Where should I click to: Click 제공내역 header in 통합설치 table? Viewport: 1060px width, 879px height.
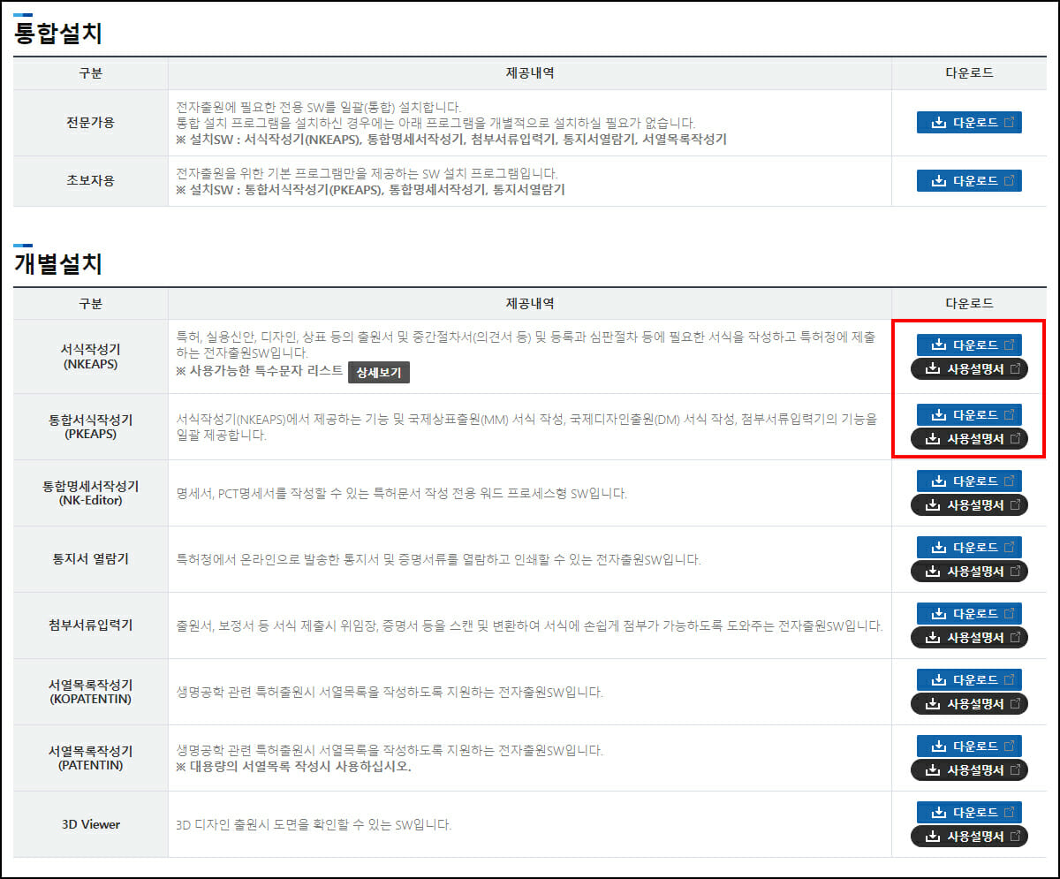(530, 73)
